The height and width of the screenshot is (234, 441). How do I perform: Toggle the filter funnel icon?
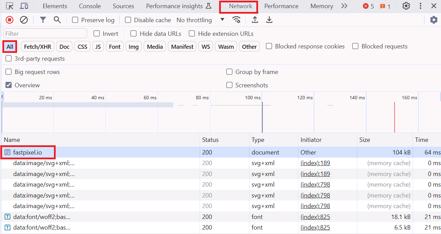coord(43,20)
